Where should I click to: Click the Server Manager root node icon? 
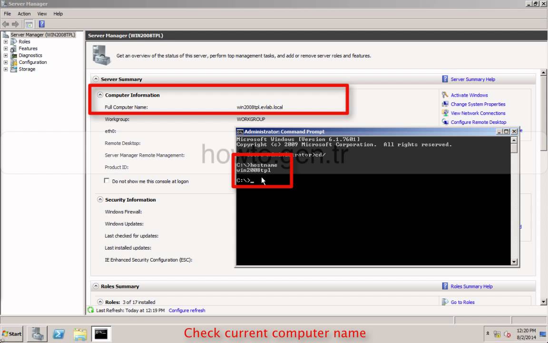6,35
